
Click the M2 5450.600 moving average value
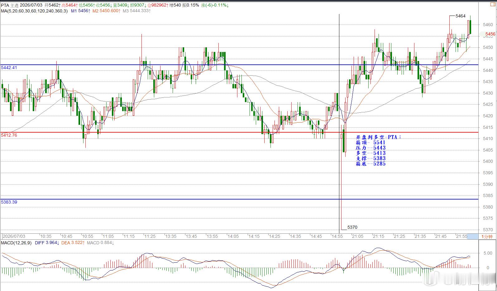(106, 11)
